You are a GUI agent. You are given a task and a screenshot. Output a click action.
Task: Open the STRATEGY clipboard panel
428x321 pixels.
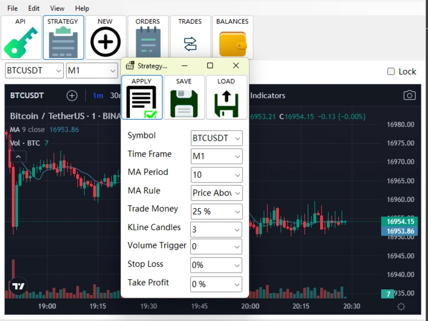point(63,38)
